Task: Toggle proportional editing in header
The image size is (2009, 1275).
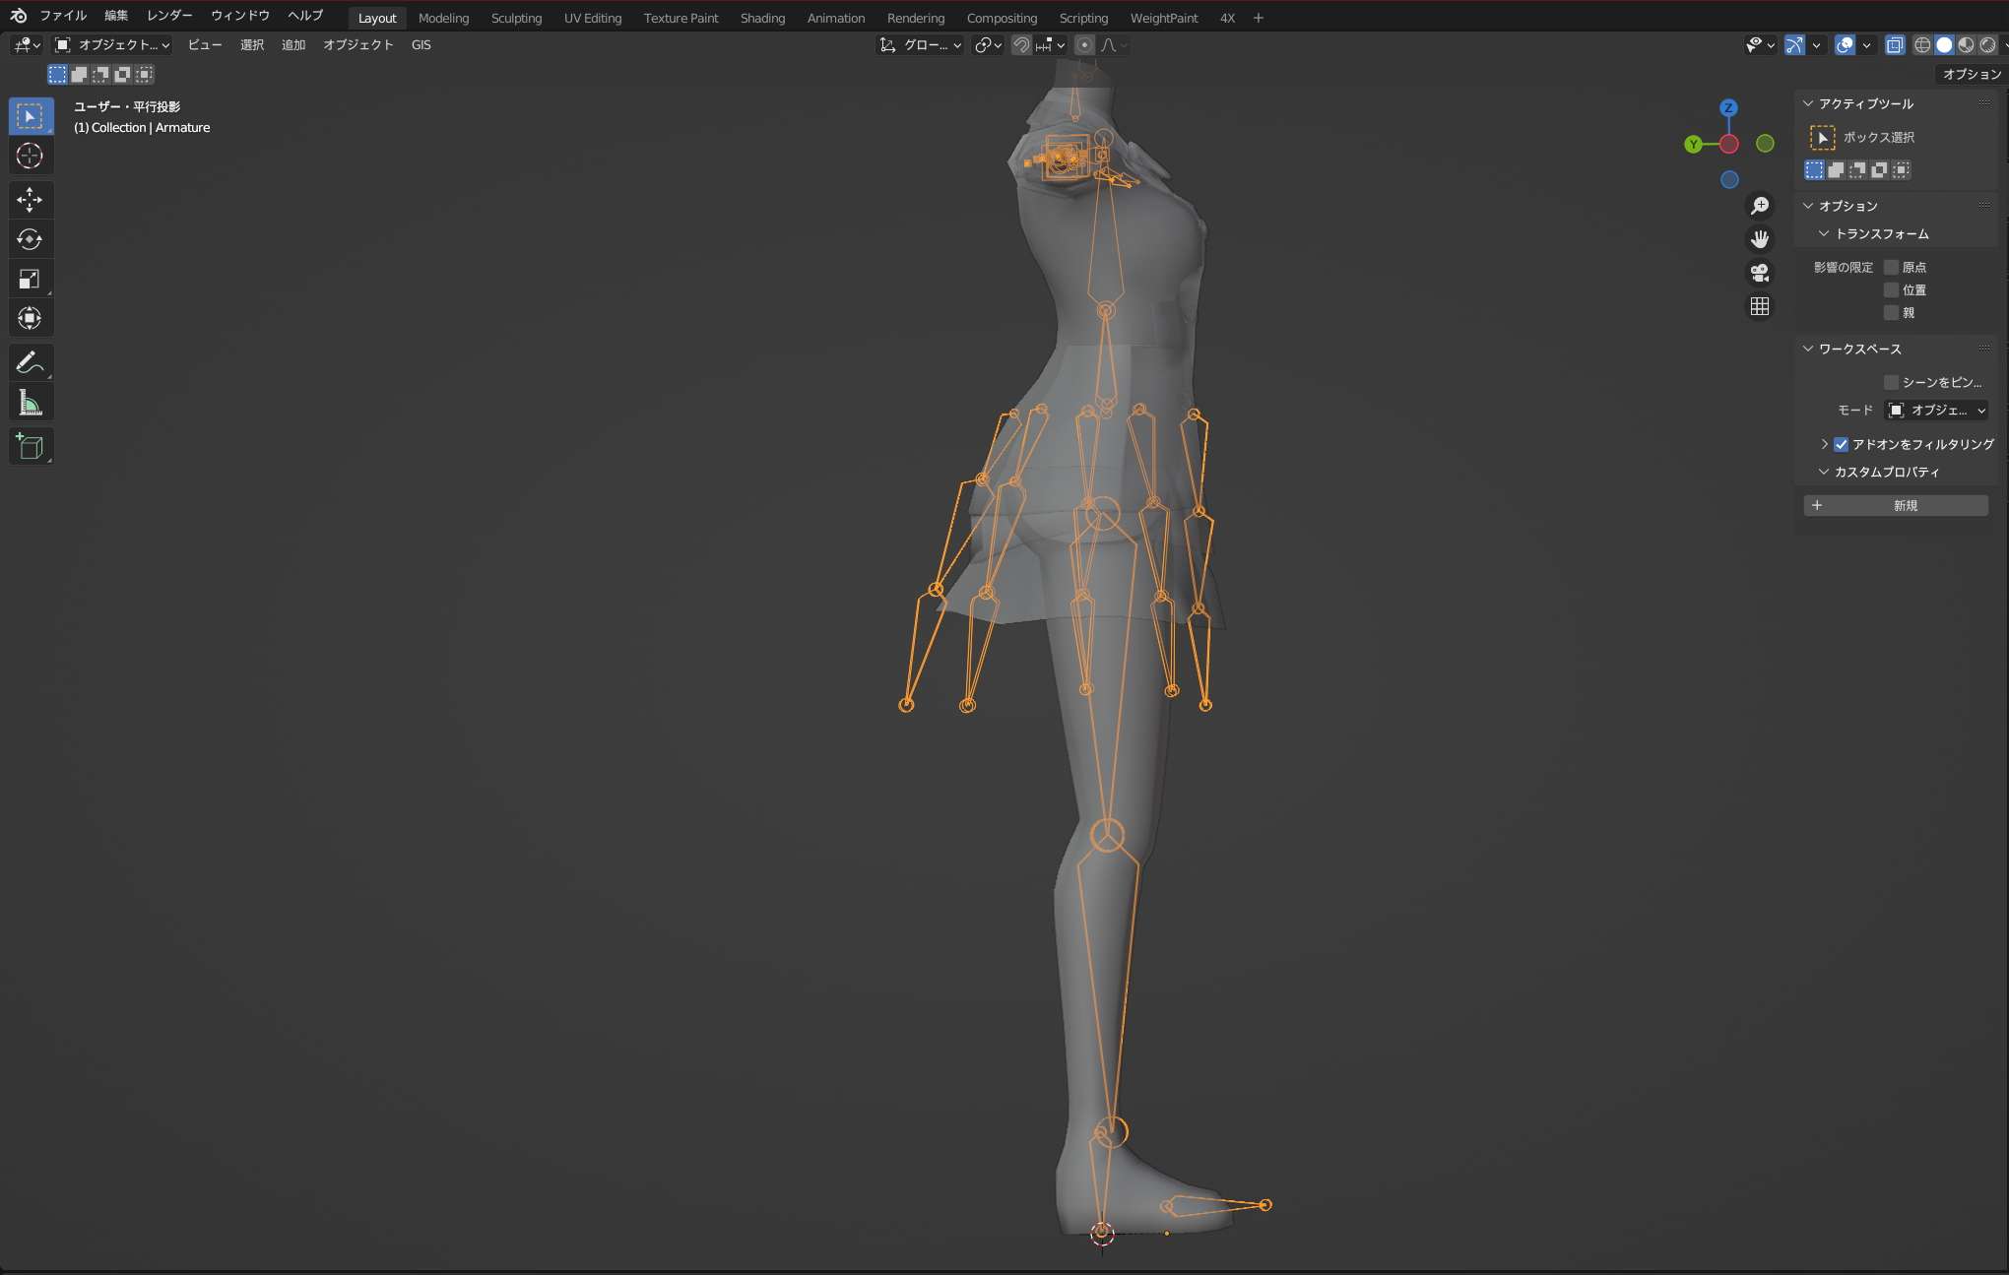Action: click(1084, 44)
